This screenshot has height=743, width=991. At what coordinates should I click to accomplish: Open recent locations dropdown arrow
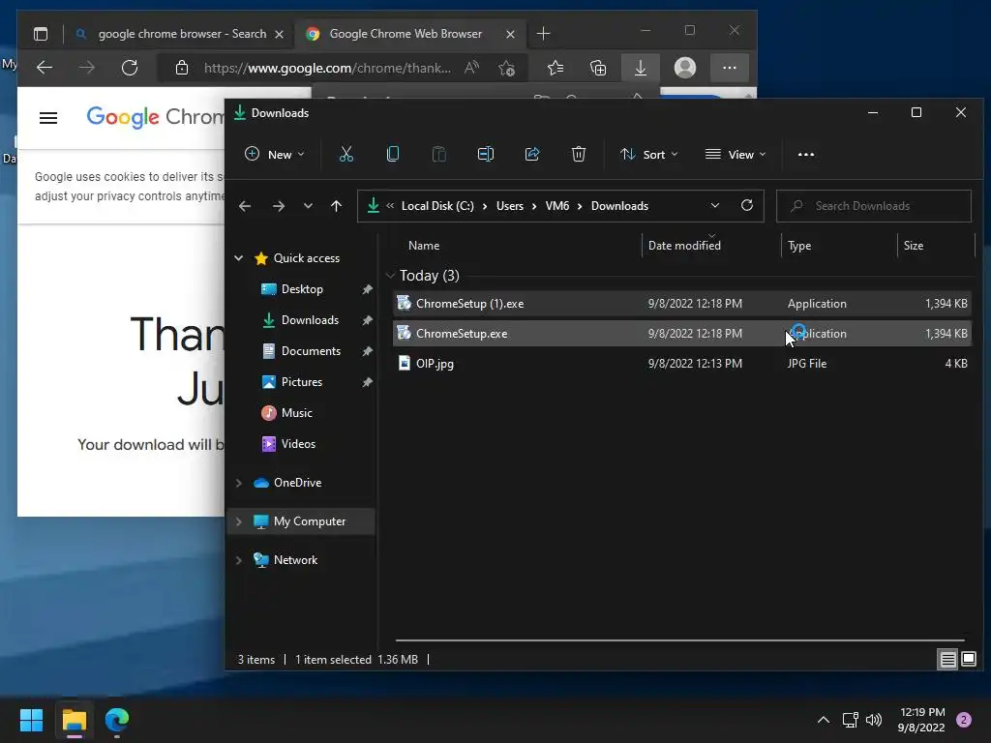pyautogui.click(x=307, y=206)
